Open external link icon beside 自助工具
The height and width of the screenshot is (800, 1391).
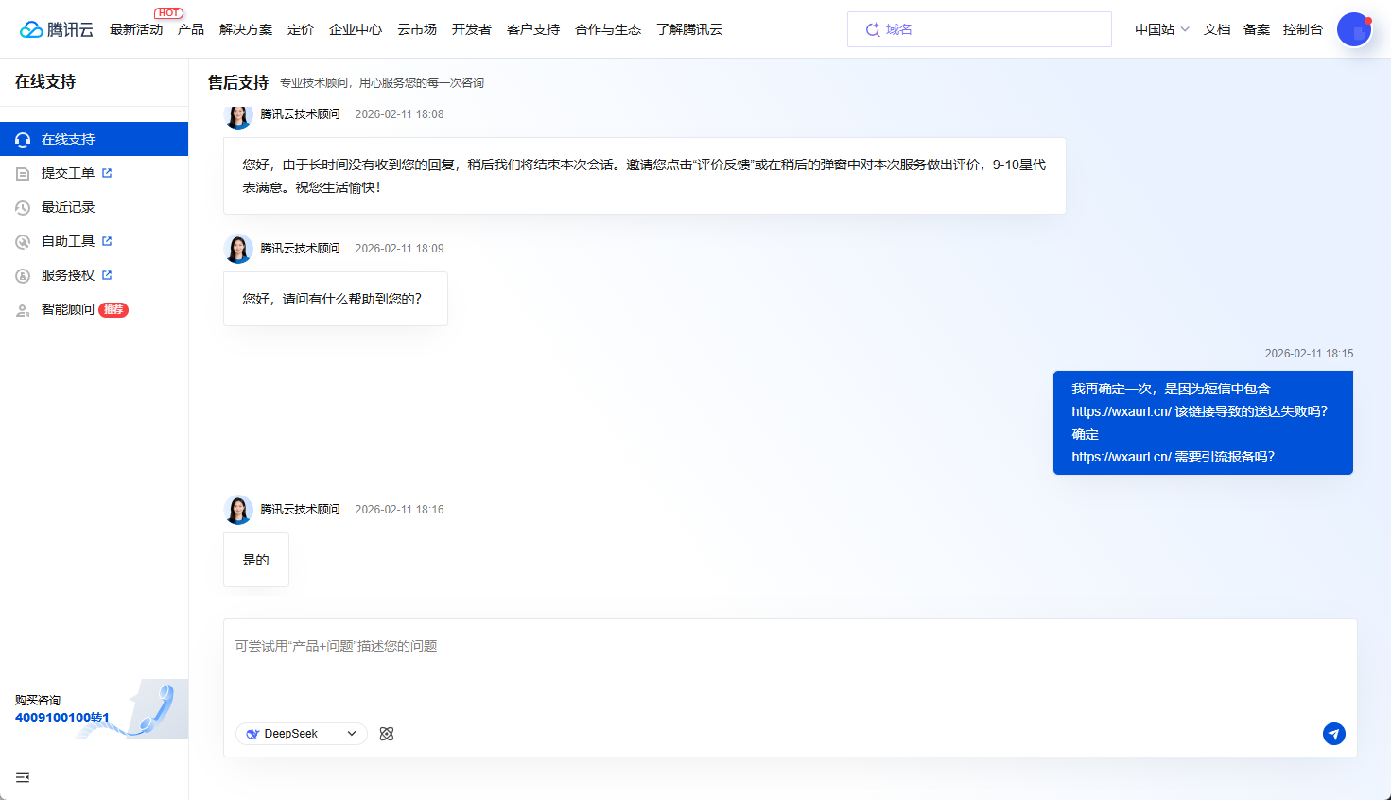tap(107, 241)
